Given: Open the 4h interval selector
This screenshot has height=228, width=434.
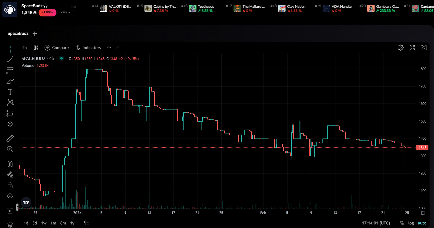Looking at the screenshot, I should coord(24,47).
